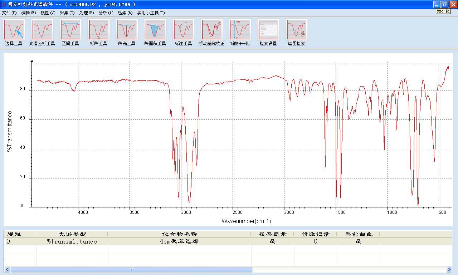458x275 pixels.
Task: Activate the 光谱坐标工具 spectrum coordinate tool
Action: click(42, 30)
